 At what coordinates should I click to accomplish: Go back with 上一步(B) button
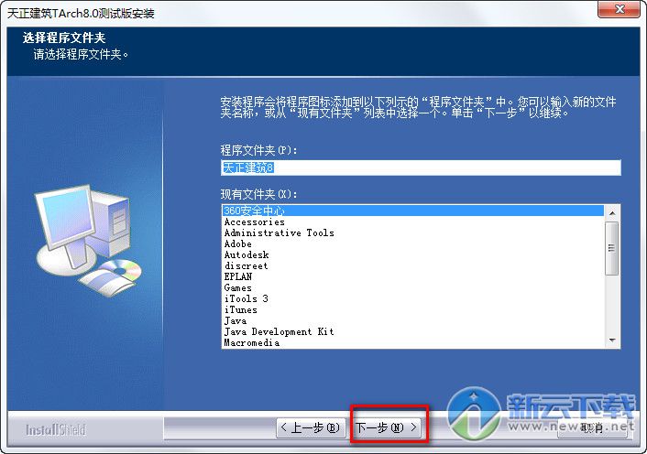[311, 427]
